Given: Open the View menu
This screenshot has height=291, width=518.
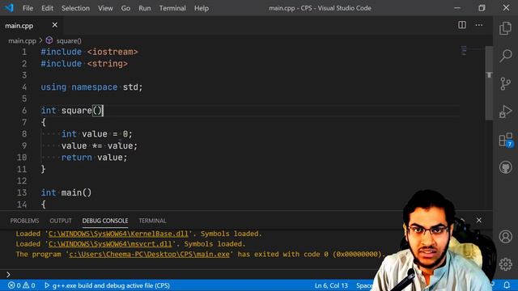Looking at the screenshot, I should [x=105, y=8].
